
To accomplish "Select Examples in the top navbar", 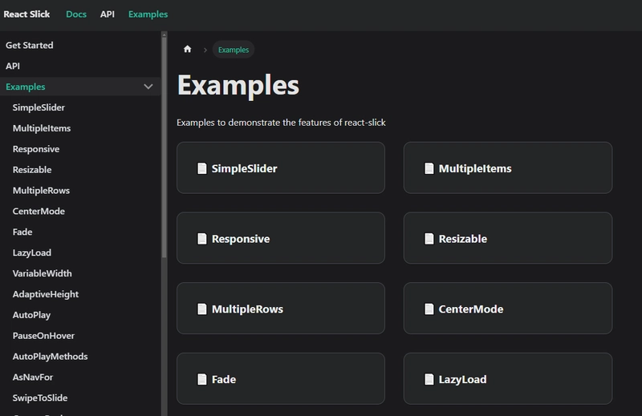I will pos(148,14).
